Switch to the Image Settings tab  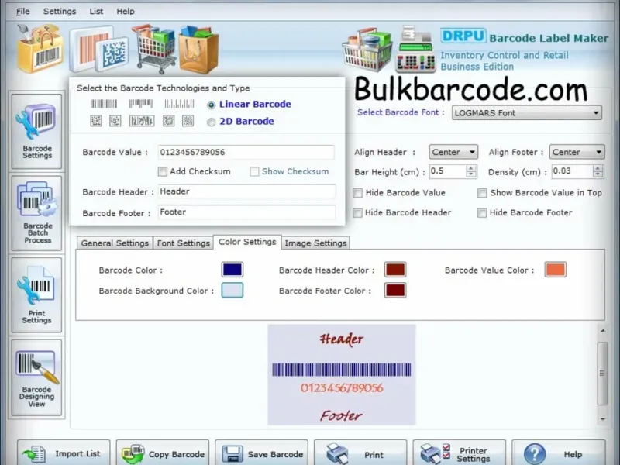pos(315,243)
